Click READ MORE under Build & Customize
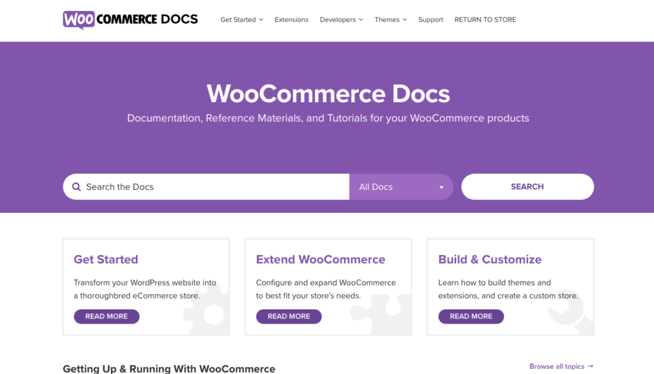 tap(471, 316)
